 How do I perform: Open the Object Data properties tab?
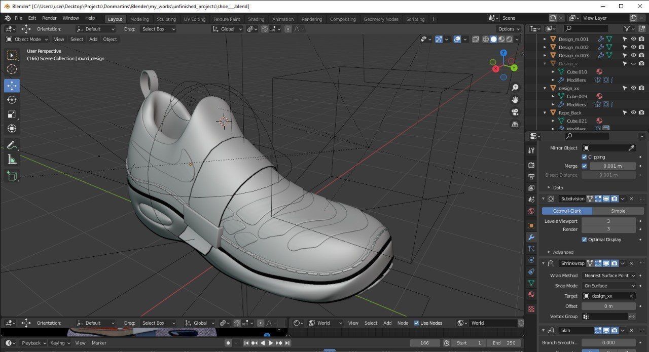(531, 283)
